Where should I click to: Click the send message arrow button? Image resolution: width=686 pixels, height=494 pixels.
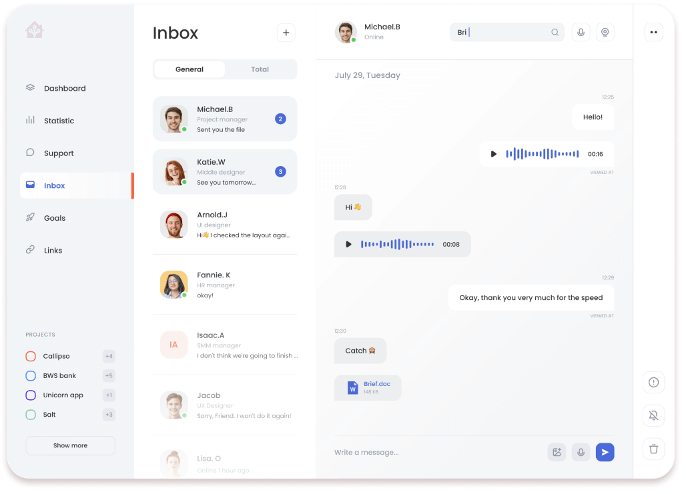tap(605, 452)
